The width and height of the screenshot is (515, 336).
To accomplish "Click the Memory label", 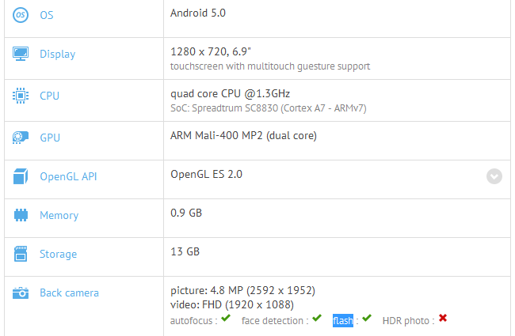I will coord(59,215).
